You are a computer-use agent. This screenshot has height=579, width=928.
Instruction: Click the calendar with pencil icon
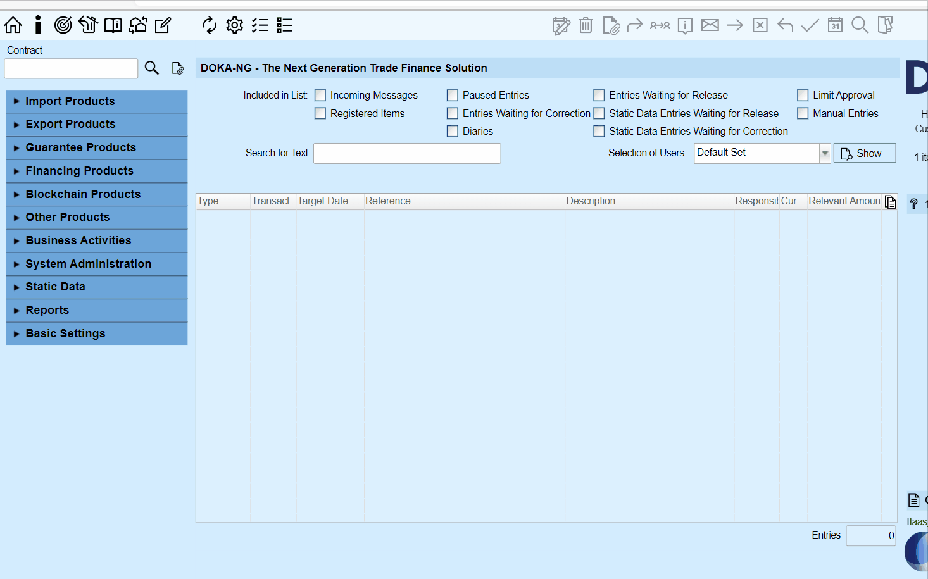561,25
